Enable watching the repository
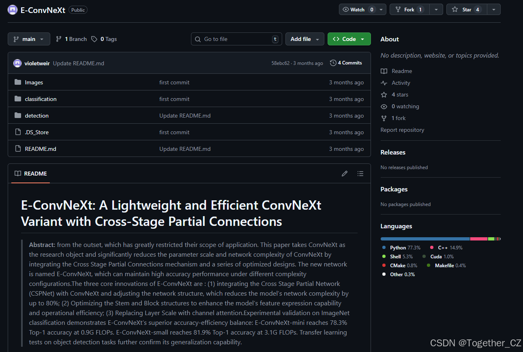 (357, 9)
